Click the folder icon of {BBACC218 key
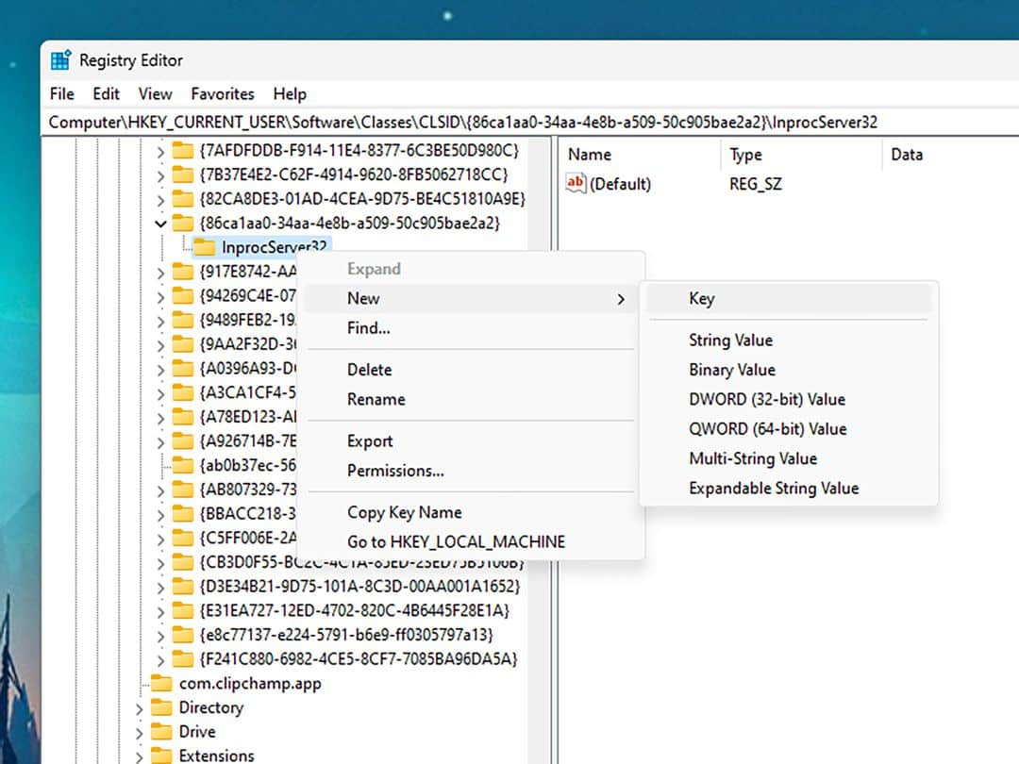Screen dimensions: 1019x764 (183, 514)
